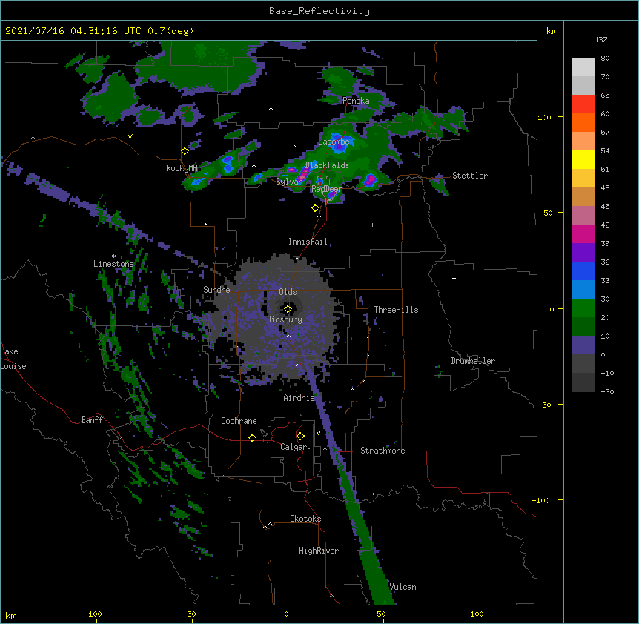Click the Stettler city label
639x624 pixels.
click(470, 176)
